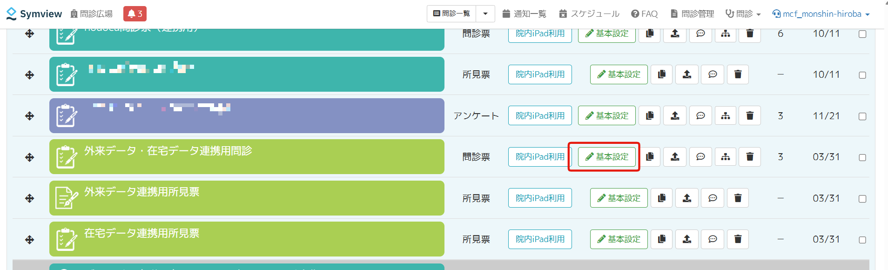Click 院内iPad利用 in 所見票 row dated 10/11
888x270 pixels.
[540, 74]
